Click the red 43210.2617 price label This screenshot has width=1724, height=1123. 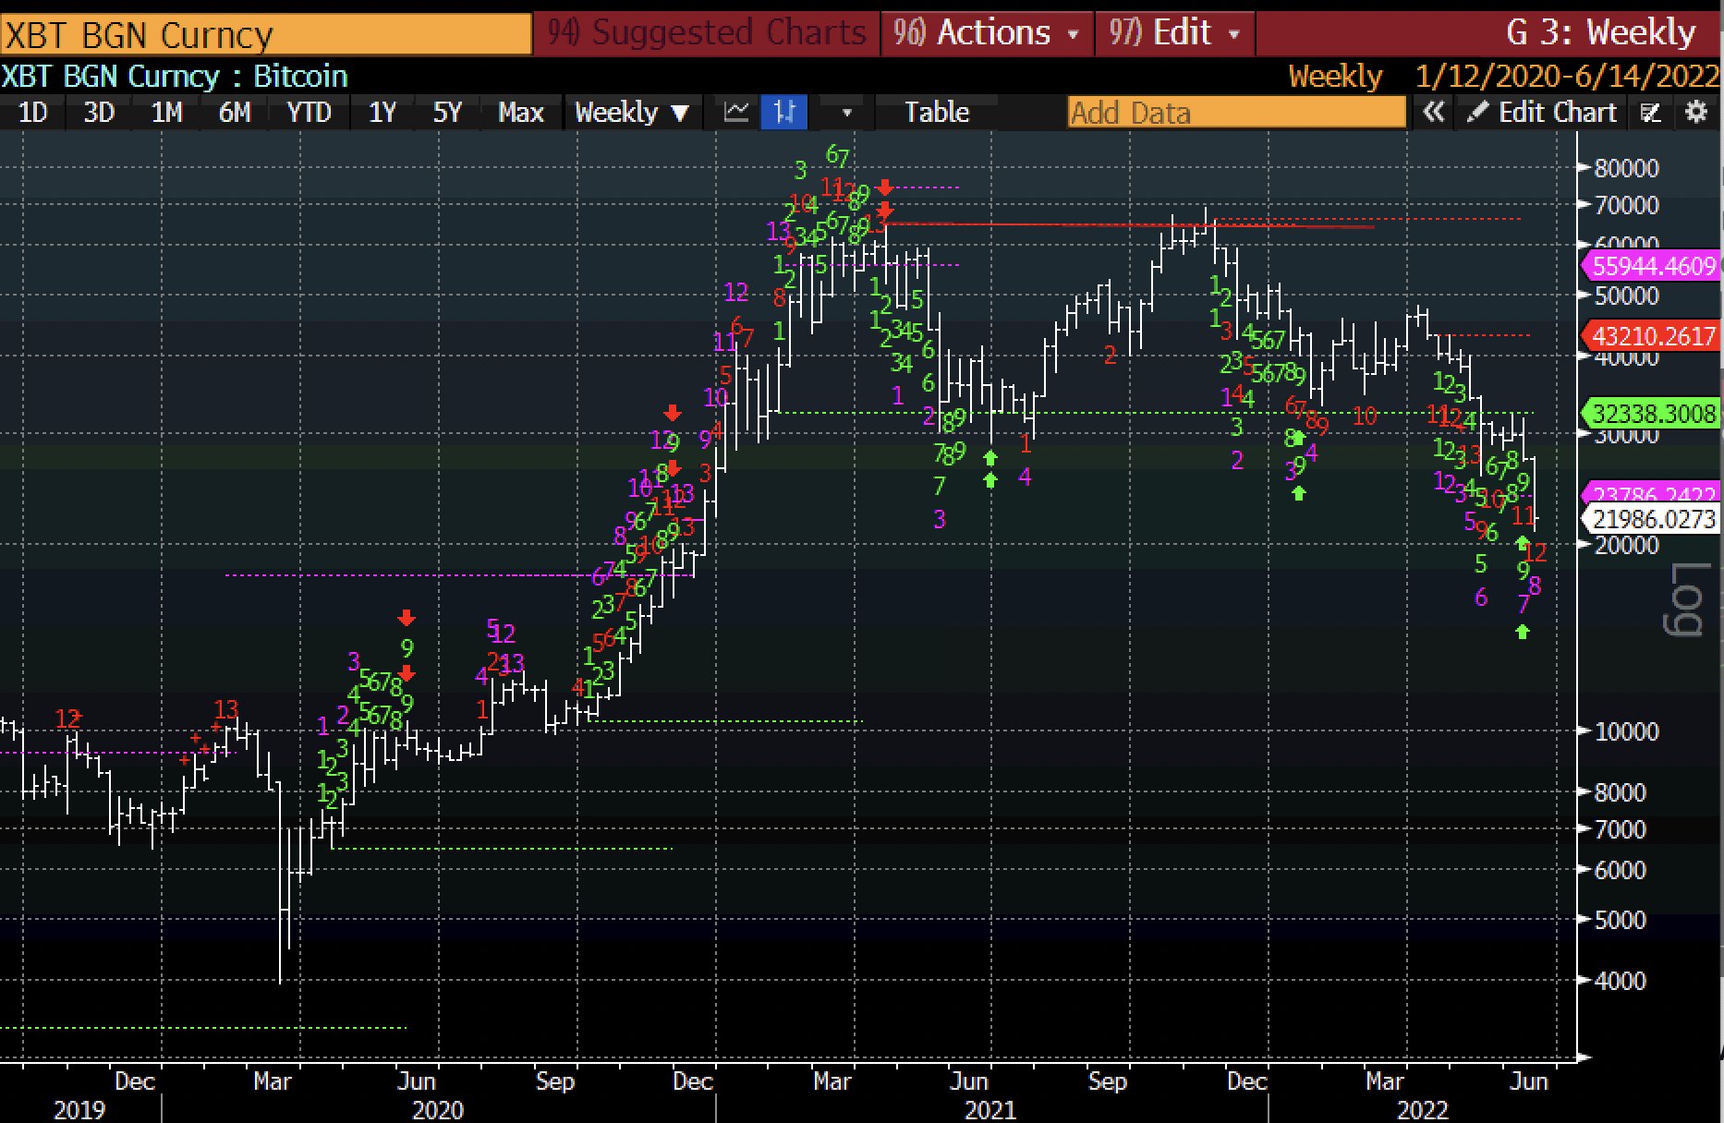[1652, 335]
